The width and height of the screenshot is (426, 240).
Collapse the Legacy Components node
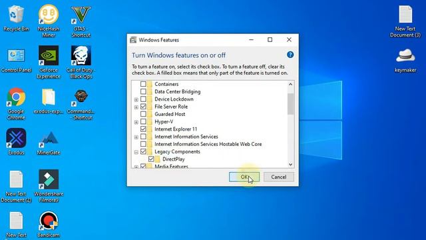pos(136,152)
